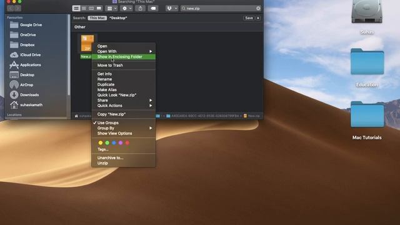400x225 pixels.
Task: Apply the green tag color
Action: click(x=107, y=143)
